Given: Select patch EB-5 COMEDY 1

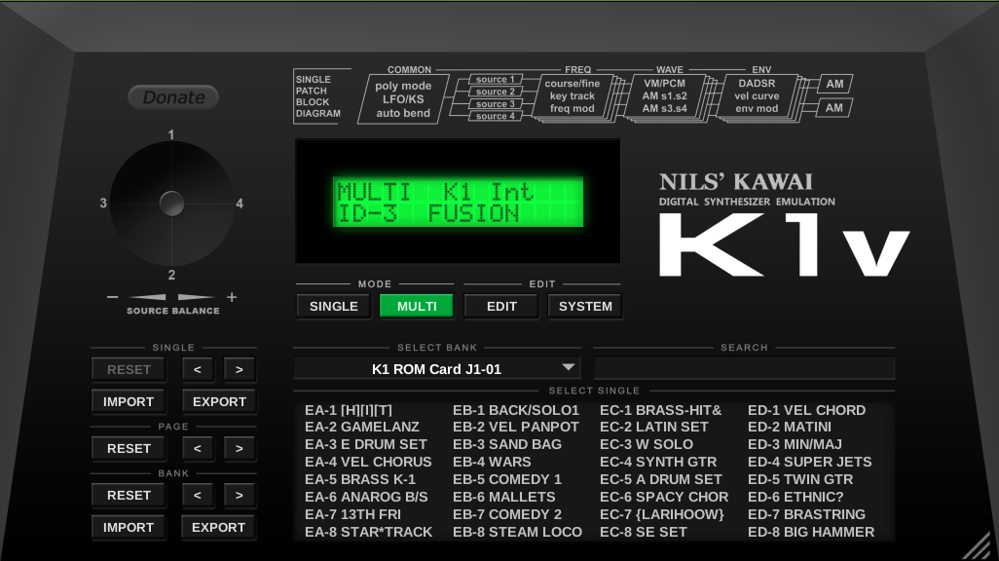Looking at the screenshot, I should [507, 479].
